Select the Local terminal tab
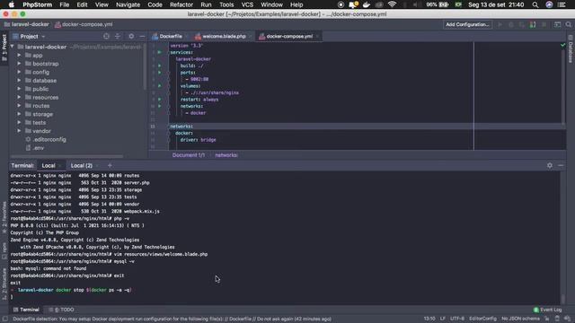This screenshot has height=323, width=575. tap(49, 165)
